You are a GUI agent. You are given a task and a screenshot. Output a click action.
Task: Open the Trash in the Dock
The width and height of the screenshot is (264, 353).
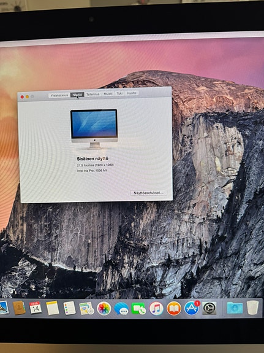(x=253, y=308)
